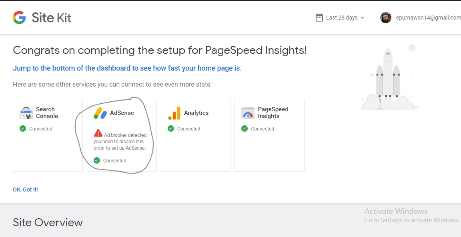Click the calendar icon beside Last 28 days

319,18
